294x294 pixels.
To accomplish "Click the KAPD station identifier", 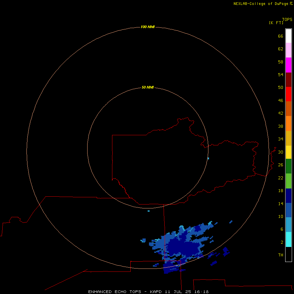I will (x=156, y=292).
